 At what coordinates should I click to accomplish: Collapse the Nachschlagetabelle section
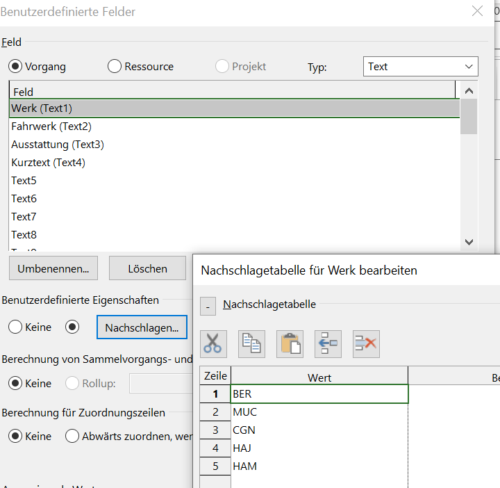pyautogui.click(x=208, y=306)
